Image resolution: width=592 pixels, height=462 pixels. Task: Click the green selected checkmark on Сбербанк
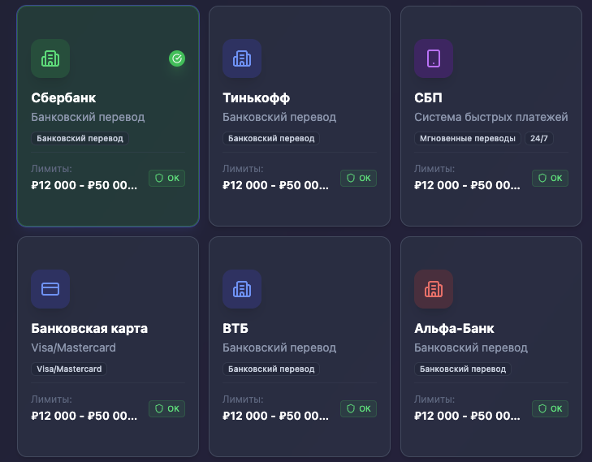(177, 58)
